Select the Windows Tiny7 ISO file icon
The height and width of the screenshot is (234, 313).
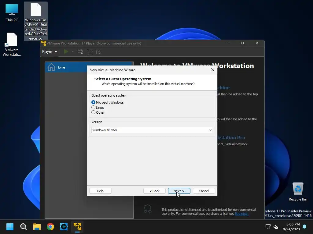click(x=36, y=21)
